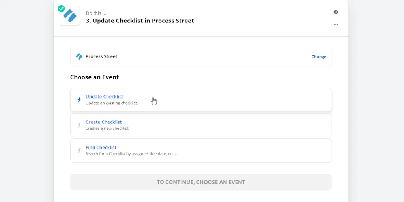Click the green checkmark status badge
The height and width of the screenshot is (202, 404).
click(x=61, y=9)
